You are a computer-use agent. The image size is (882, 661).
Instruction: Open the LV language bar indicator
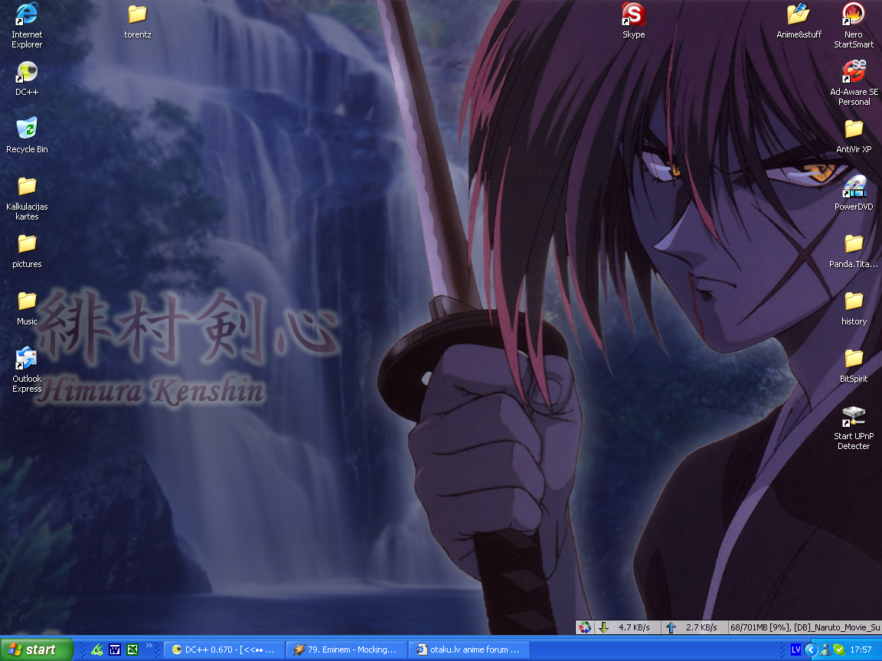click(x=795, y=650)
